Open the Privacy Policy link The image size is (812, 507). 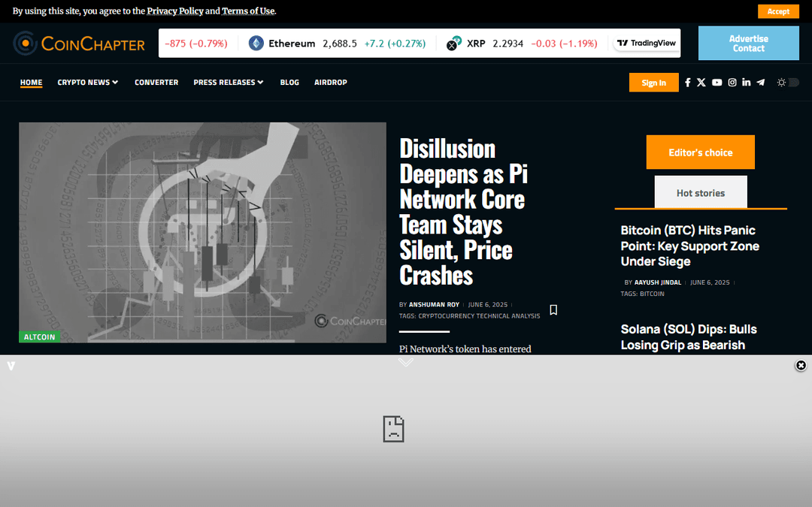(x=175, y=11)
